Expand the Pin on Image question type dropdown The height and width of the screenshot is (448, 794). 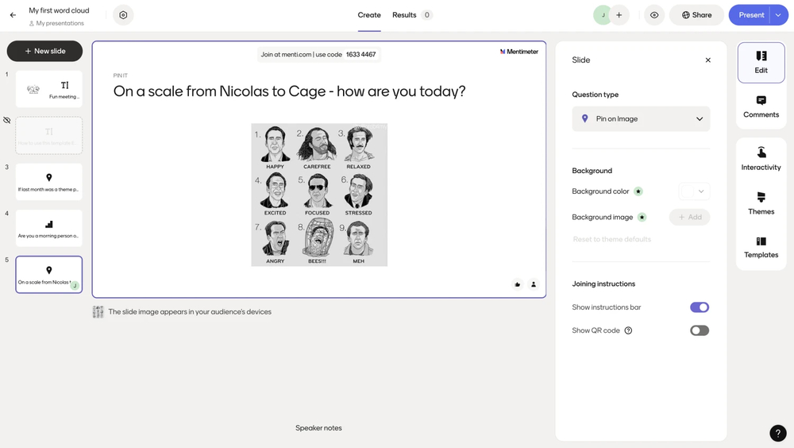[641, 119]
